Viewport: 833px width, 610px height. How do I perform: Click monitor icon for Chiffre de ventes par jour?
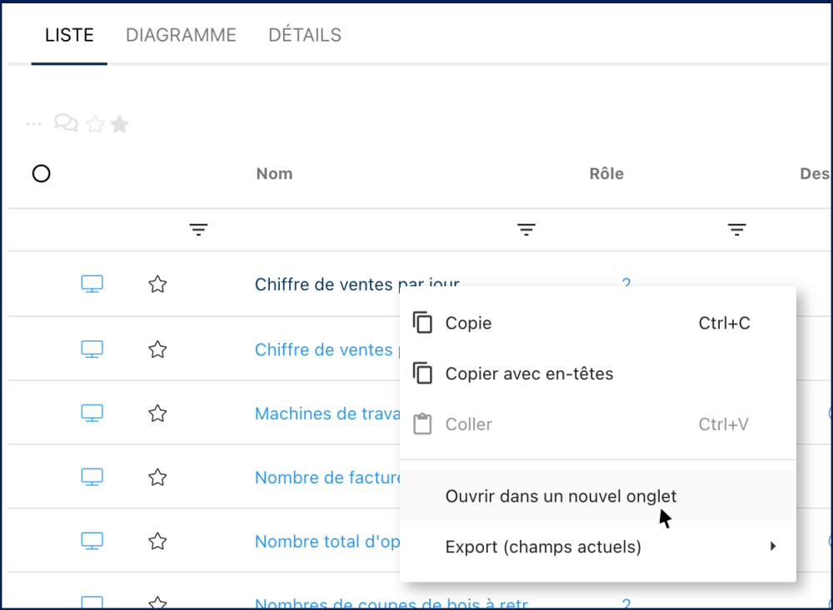[x=92, y=285]
